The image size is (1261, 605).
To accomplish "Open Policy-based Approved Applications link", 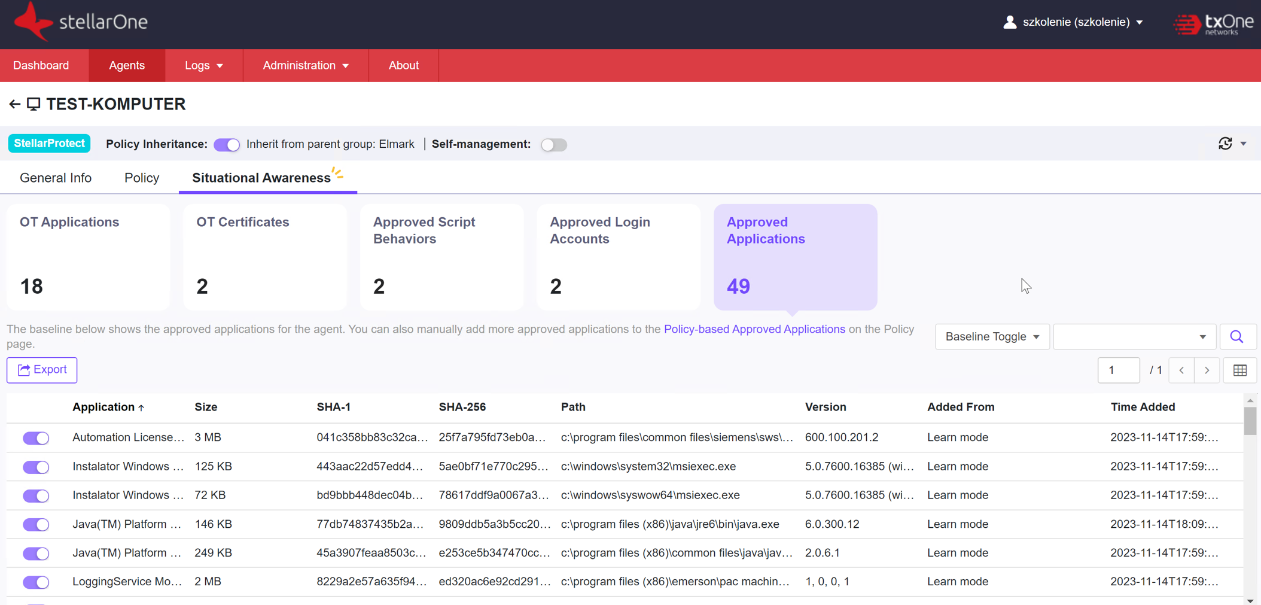I will click(754, 329).
